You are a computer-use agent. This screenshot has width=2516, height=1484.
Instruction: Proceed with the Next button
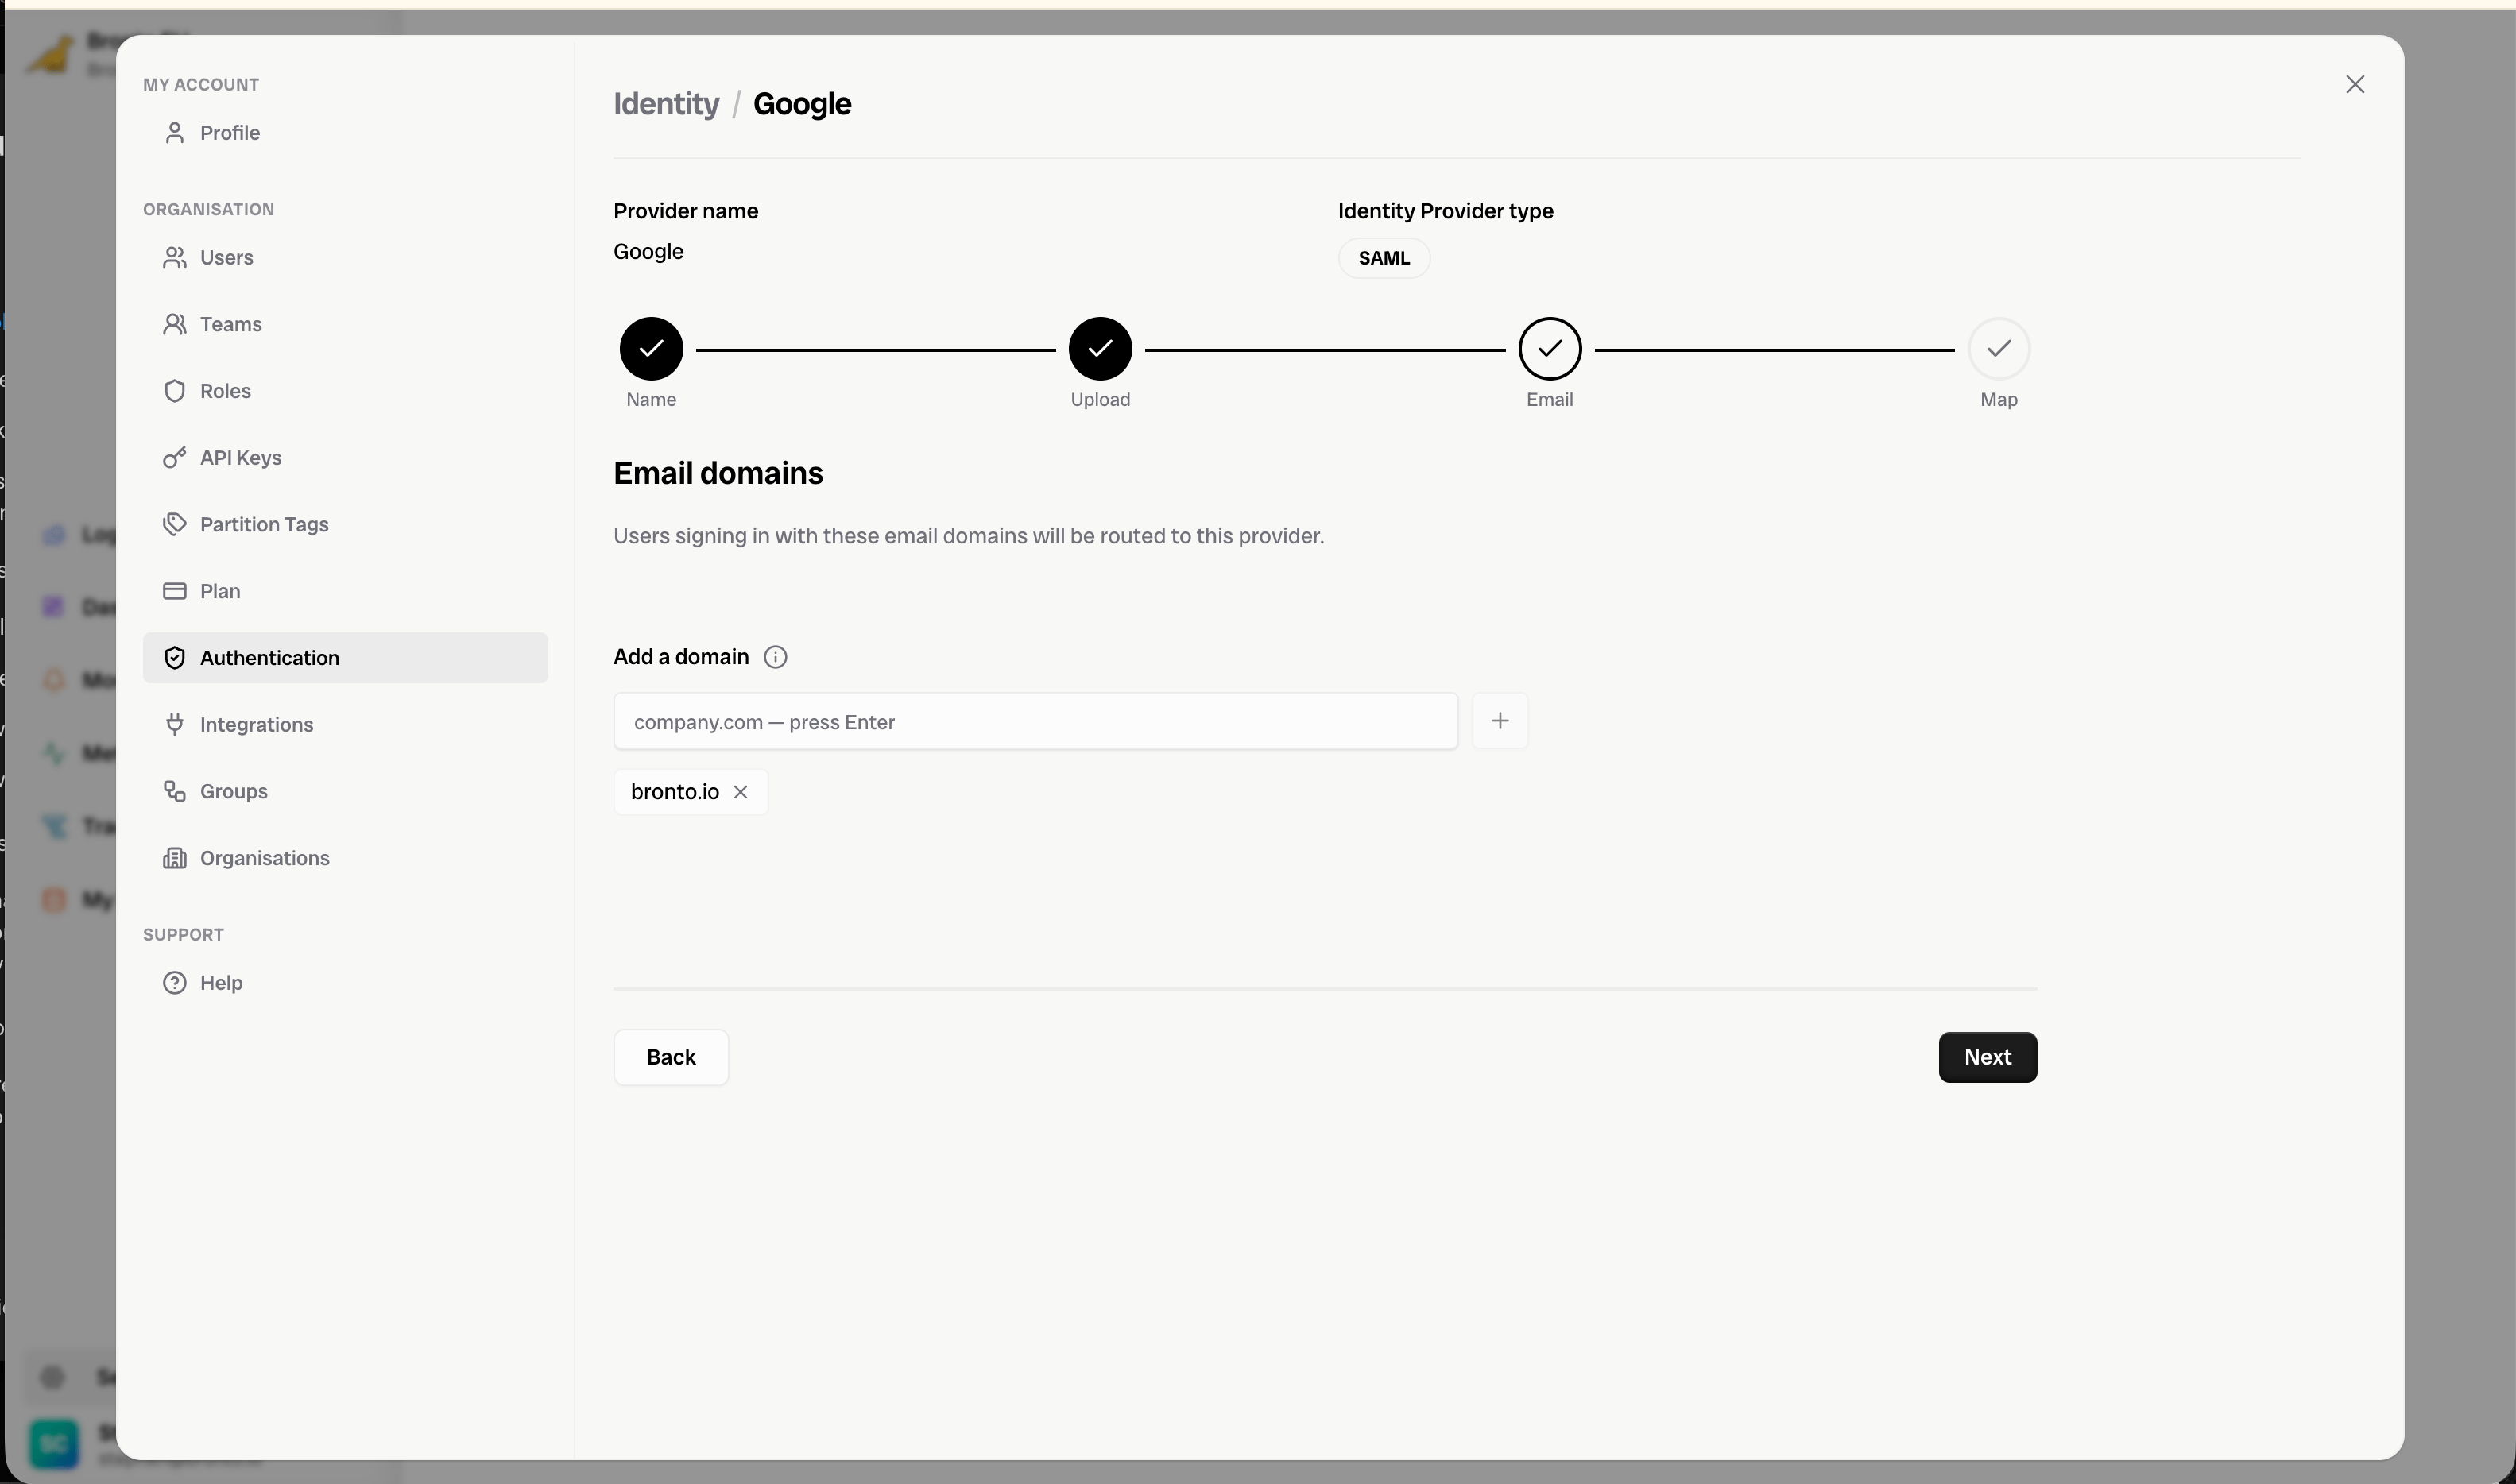point(1987,1057)
